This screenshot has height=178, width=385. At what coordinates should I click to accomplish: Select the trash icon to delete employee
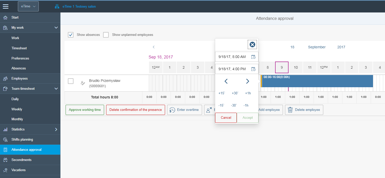point(290,110)
